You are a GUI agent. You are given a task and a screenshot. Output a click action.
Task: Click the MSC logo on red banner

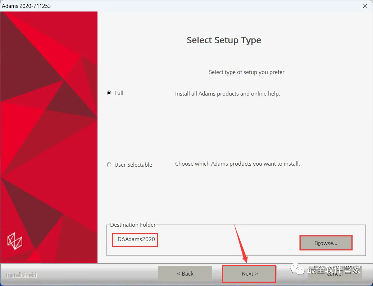15,241
